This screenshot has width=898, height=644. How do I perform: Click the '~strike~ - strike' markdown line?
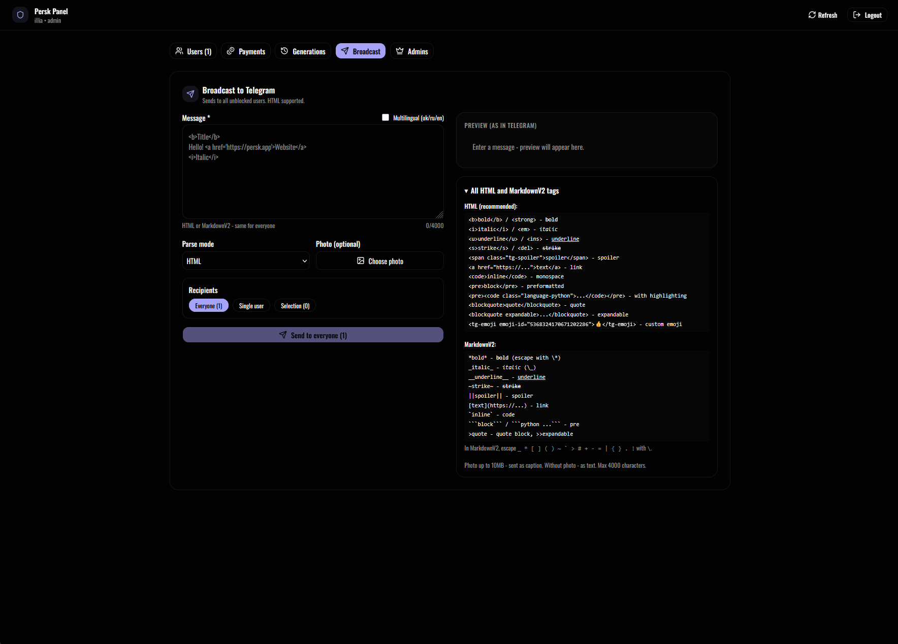click(494, 386)
